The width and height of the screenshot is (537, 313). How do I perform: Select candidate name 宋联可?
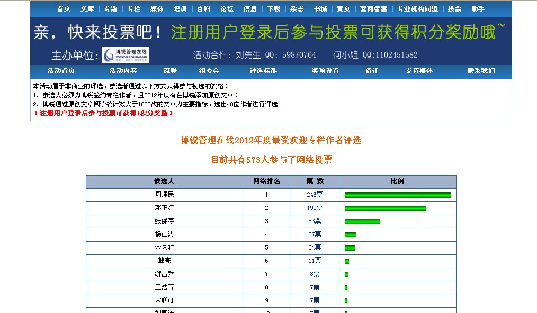tap(164, 300)
